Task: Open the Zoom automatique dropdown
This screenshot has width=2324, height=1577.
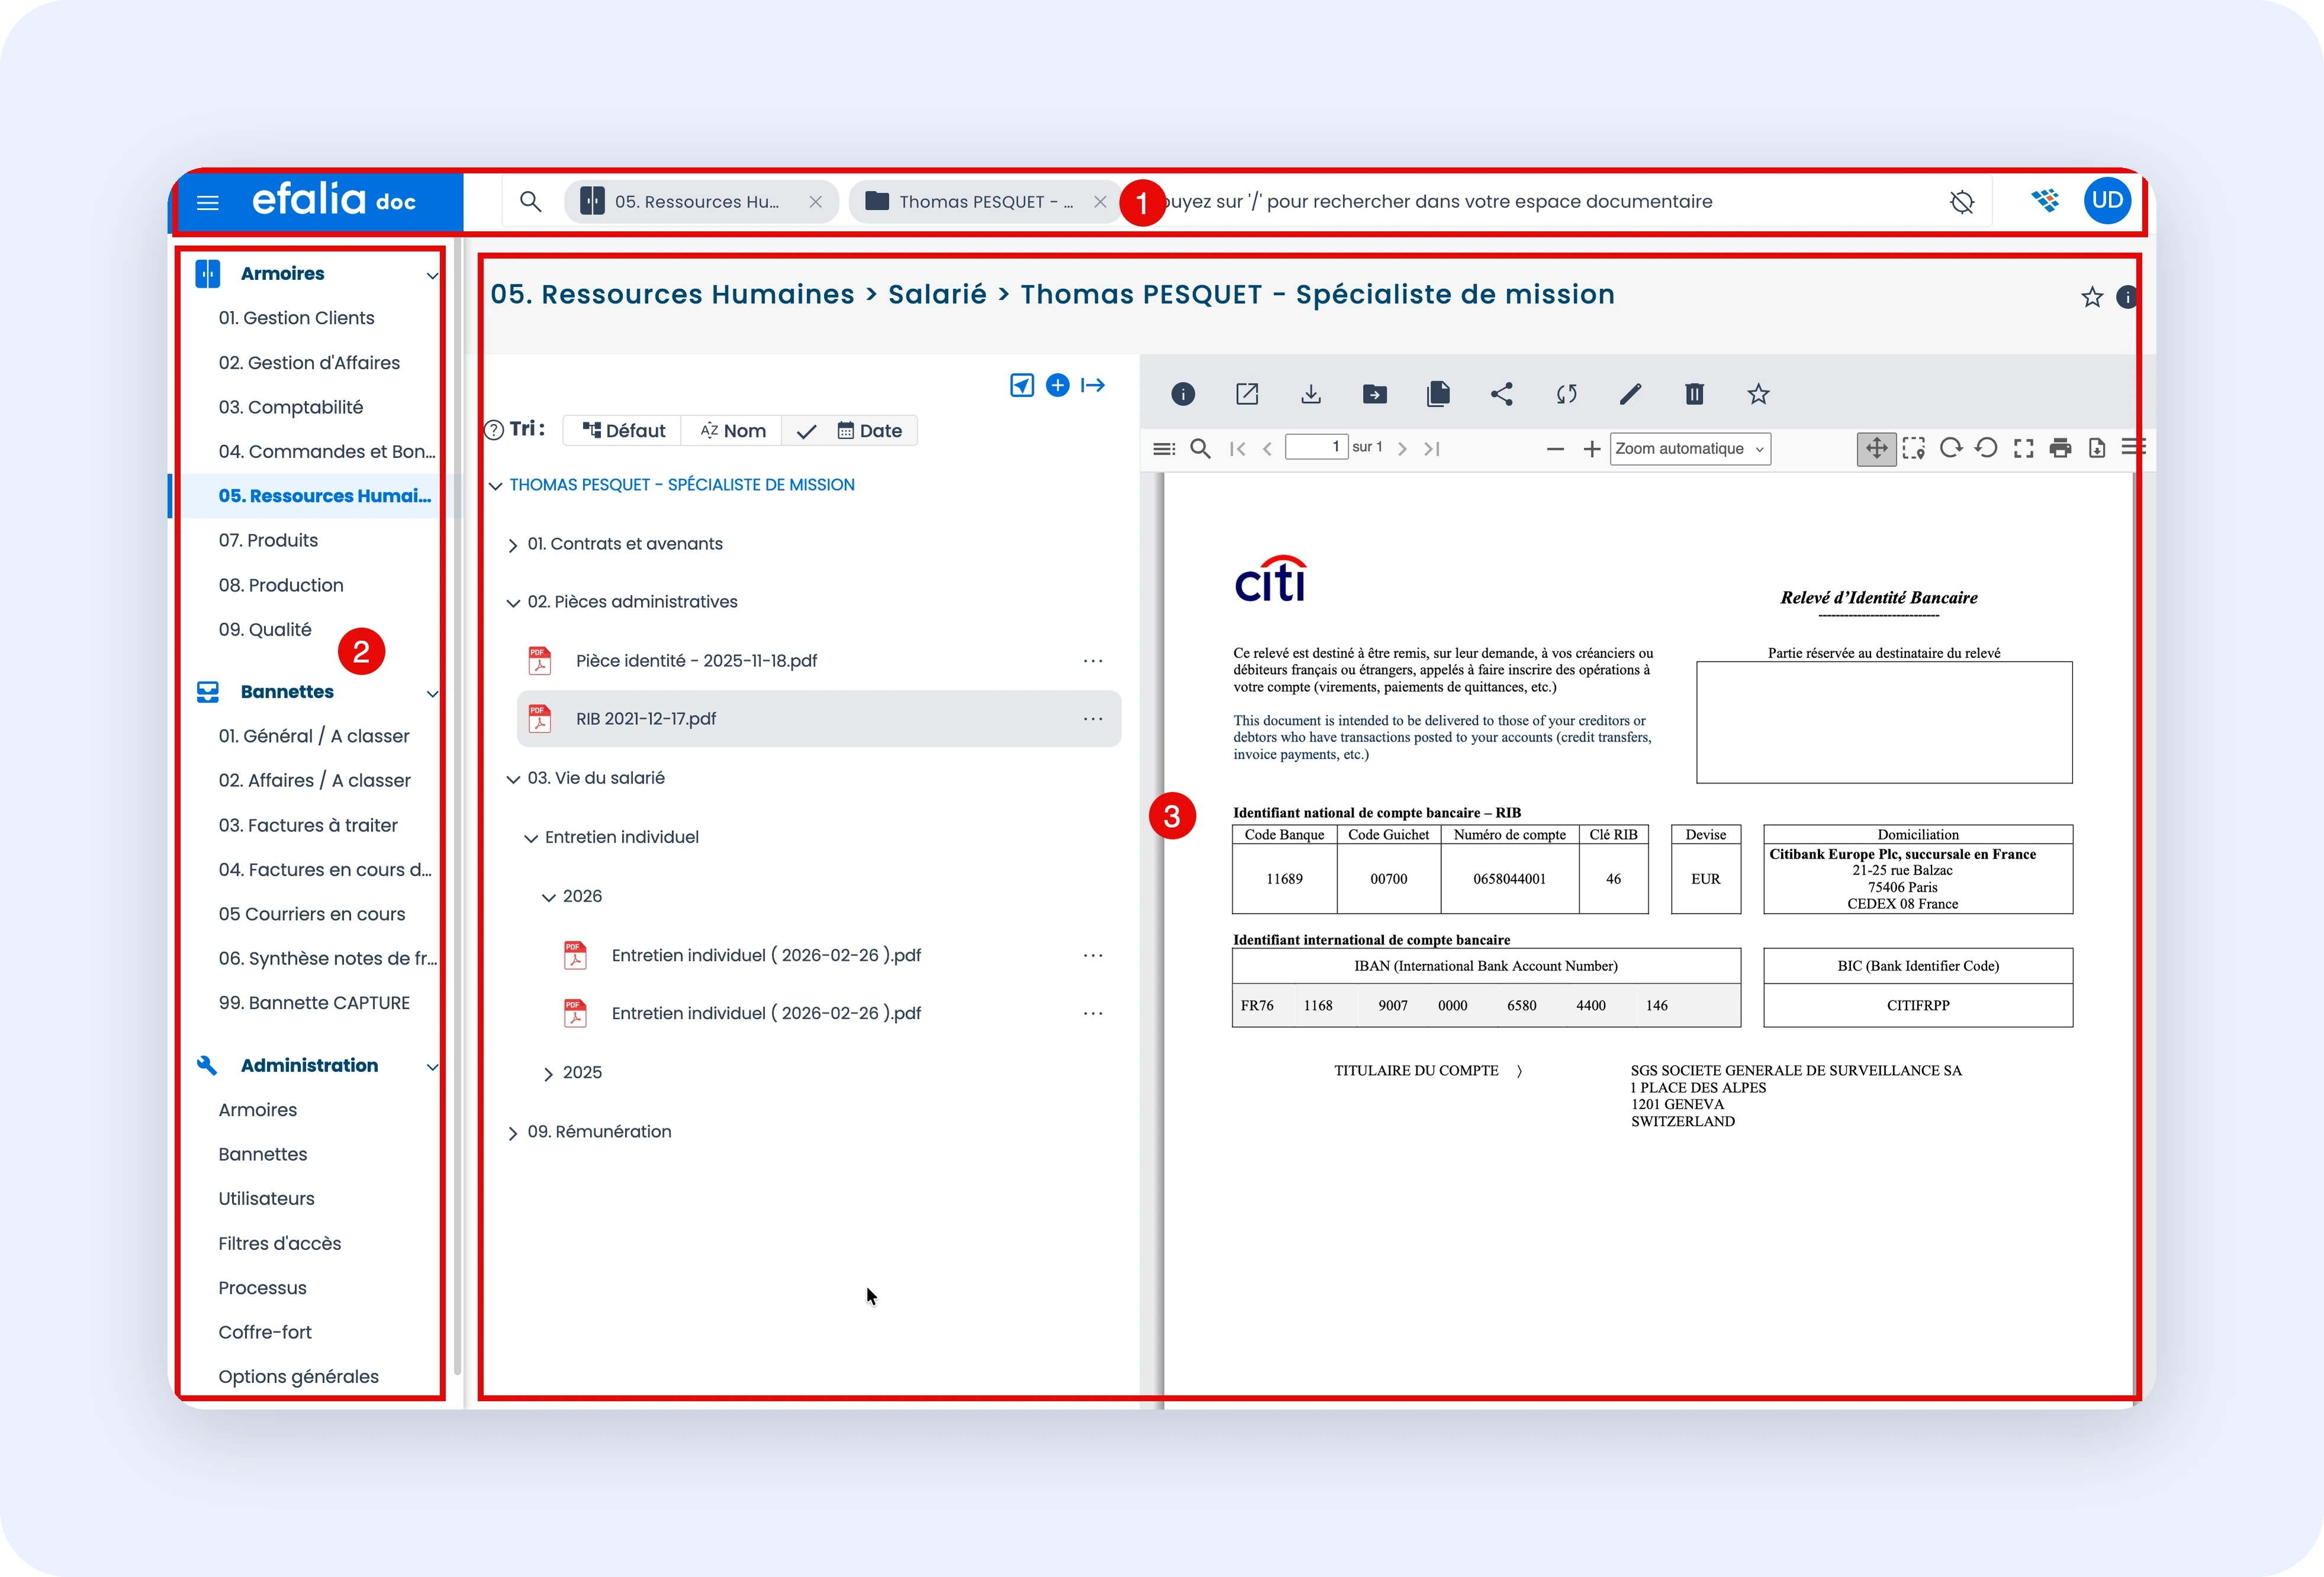Action: (x=1690, y=450)
